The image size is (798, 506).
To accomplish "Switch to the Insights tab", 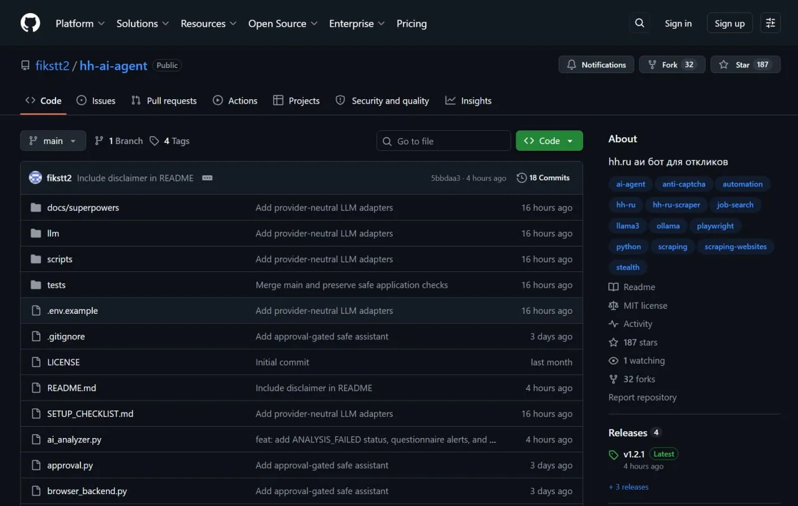I will (x=468, y=100).
